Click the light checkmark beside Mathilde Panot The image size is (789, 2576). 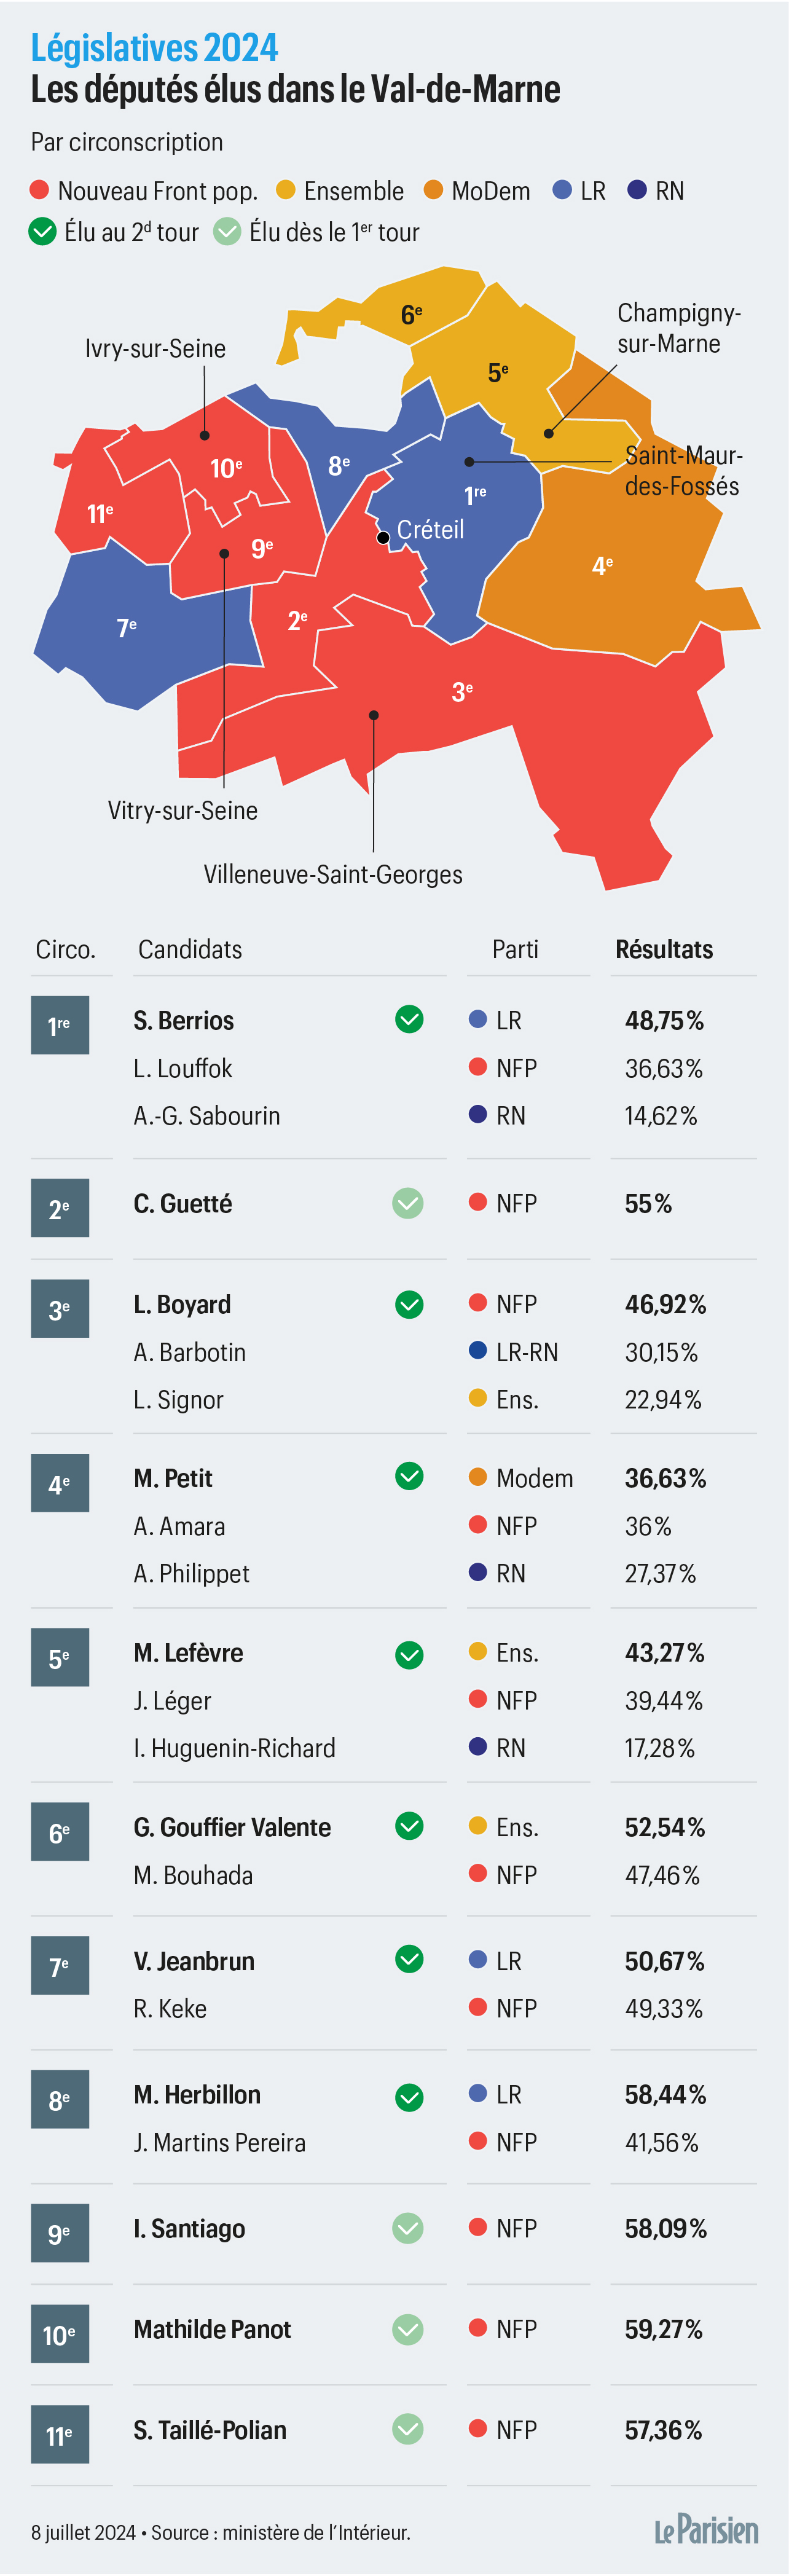pos(408,2329)
